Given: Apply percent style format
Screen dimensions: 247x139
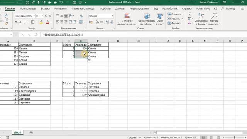Looking at the screenshot, I should tap(97, 22).
